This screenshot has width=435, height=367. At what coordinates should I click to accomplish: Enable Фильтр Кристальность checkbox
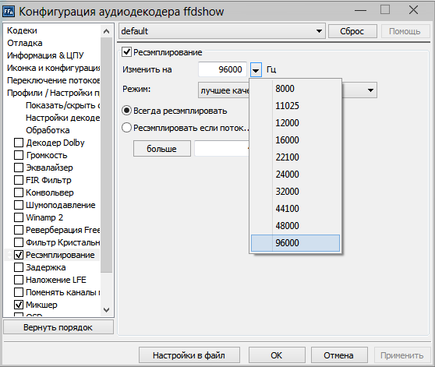click(19, 242)
